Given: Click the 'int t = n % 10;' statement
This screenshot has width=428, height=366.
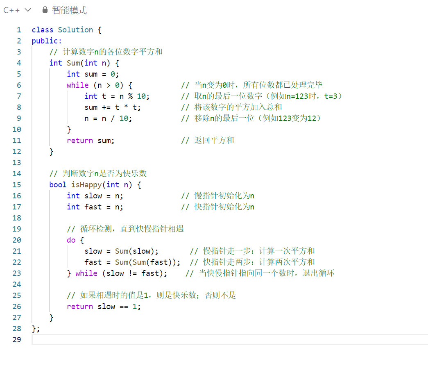Looking at the screenshot, I should (x=117, y=96).
